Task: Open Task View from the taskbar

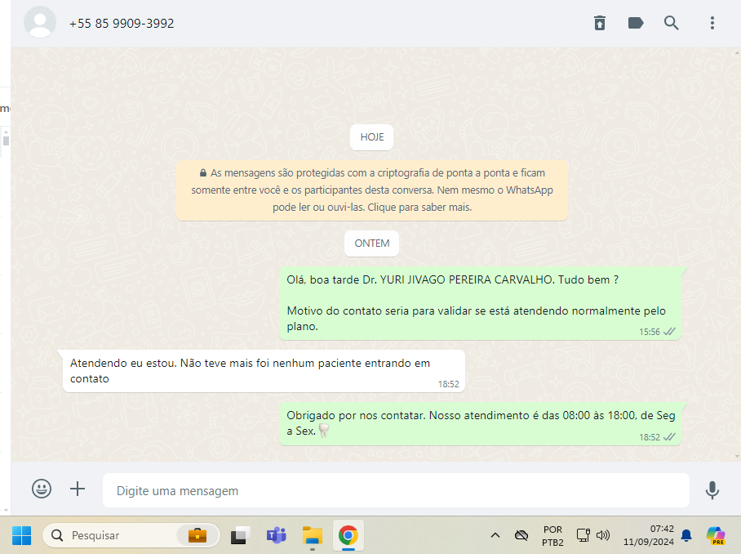Action: pos(240,535)
